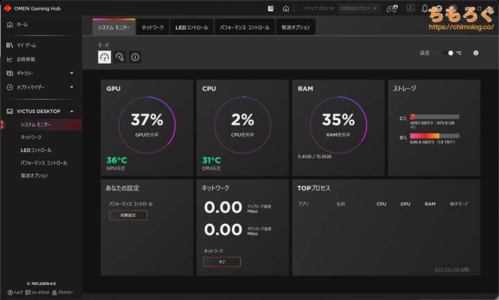Click the GPU temperature 36°C reading
Viewport: 499px width, 300px height.
pos(116,160)
